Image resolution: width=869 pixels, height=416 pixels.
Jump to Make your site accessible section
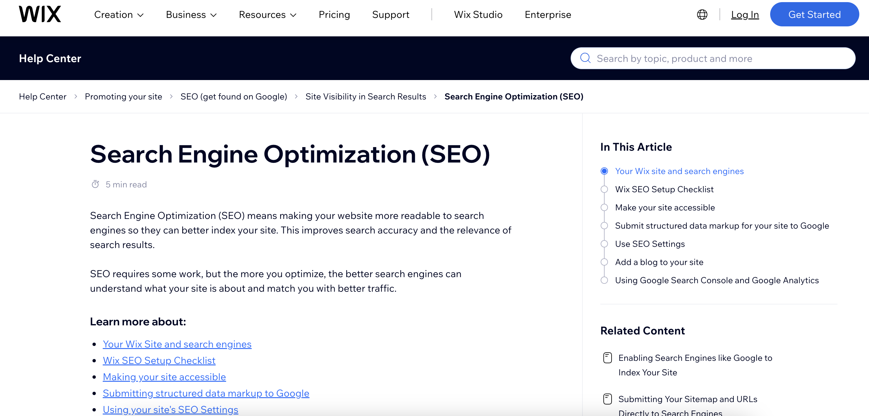665,207
